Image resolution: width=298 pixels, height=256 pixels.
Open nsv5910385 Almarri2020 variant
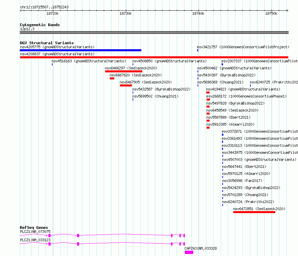(230, 124)
